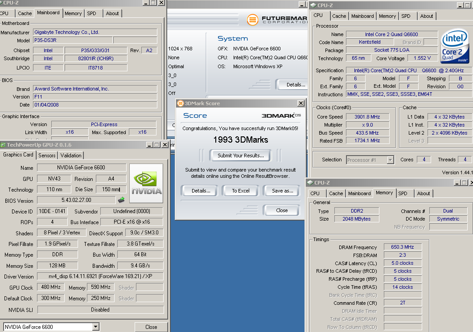
Task: Open Cache tab in CPU-Z Memory window
Action: 336,193
